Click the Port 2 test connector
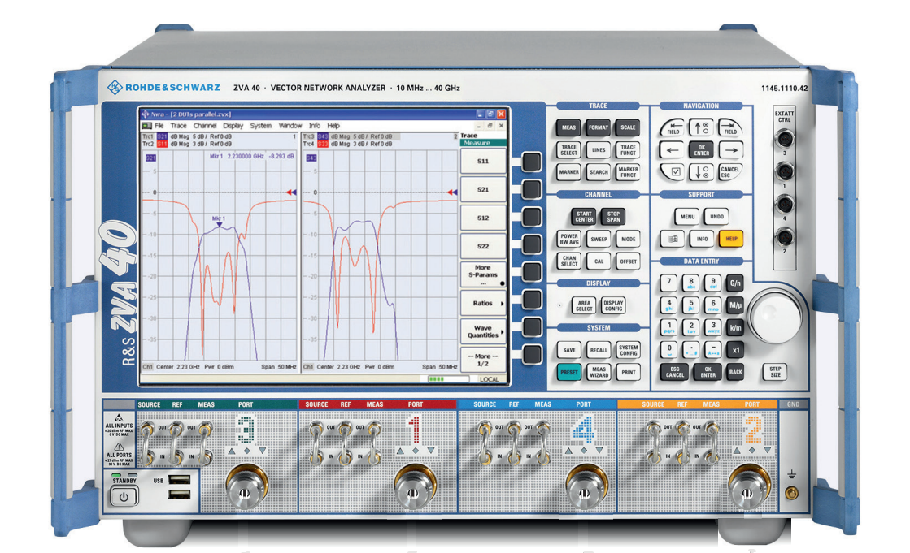Viewport: 910px width, 553px height. tap(748, 489)
